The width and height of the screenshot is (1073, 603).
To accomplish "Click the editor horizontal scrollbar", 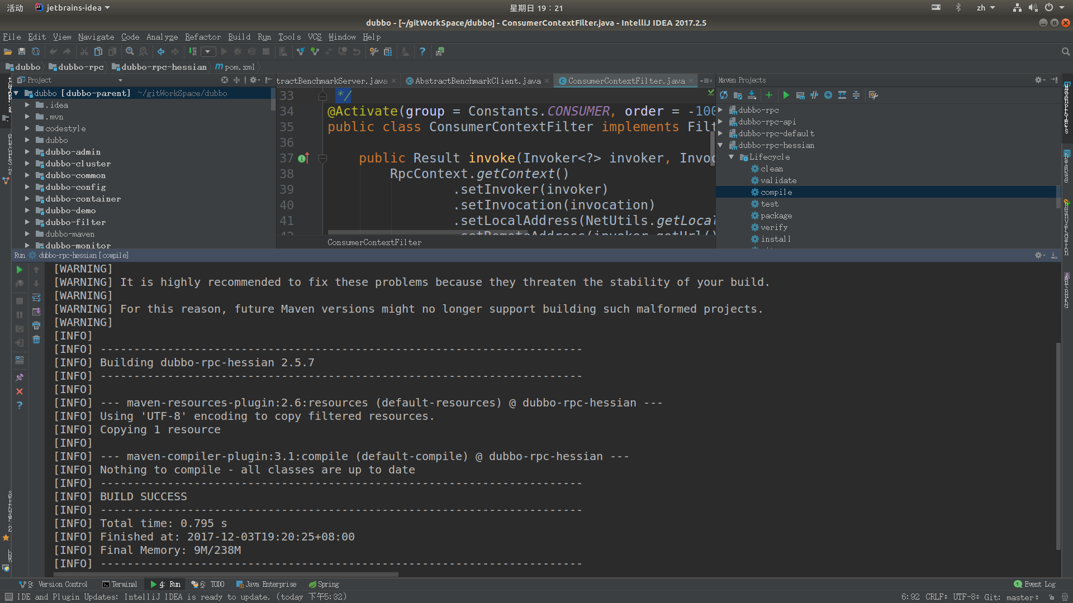I will point(429,232).
